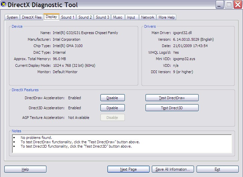
Task: Click driver version '6.14.0010.5029 (English)'
Action: click(193, 39)
